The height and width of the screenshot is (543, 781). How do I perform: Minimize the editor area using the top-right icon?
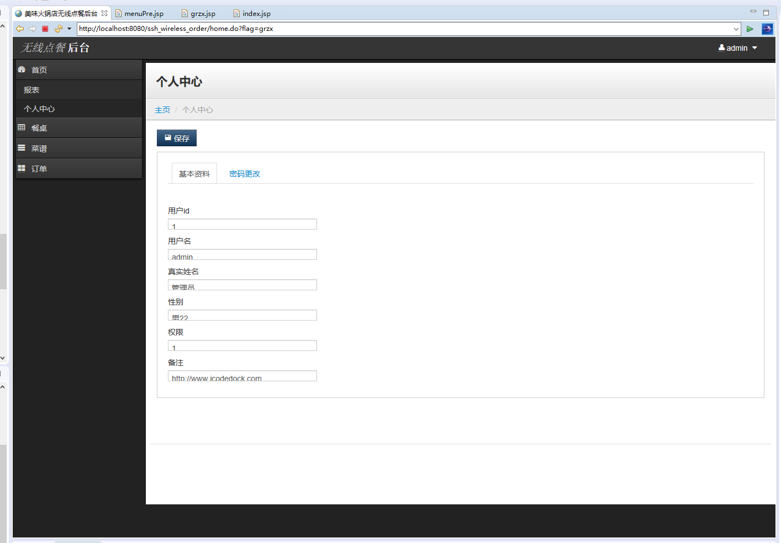pyautogui.click(x=753, y=12)
